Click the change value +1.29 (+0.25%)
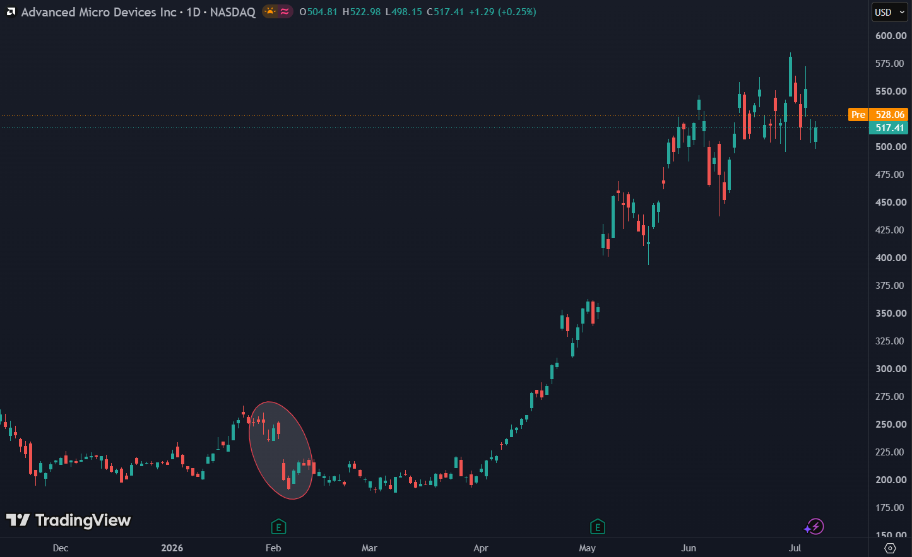 (x=502, y=12)
